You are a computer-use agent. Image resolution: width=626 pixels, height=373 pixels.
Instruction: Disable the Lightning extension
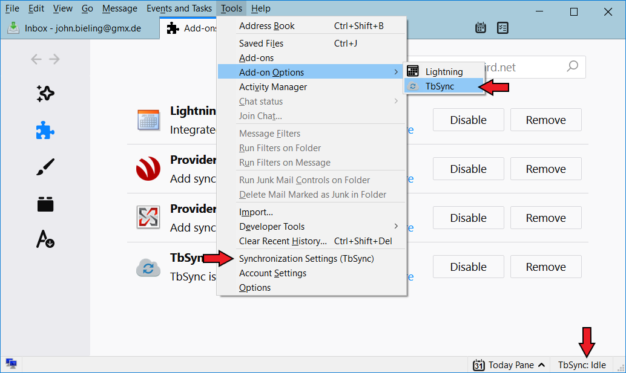[x=469, y=120]
